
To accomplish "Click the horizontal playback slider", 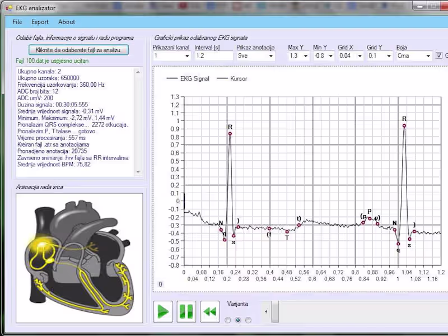I will click(274, 311).
